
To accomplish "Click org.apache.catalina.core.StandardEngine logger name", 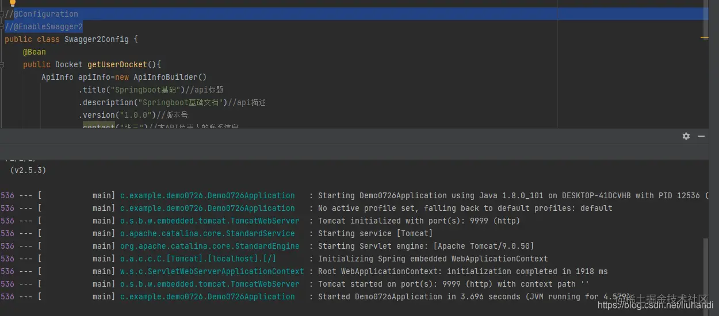I will [x=209, y=246].
